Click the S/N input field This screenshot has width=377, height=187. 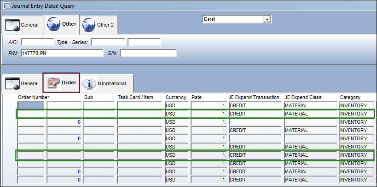point(149,53)
